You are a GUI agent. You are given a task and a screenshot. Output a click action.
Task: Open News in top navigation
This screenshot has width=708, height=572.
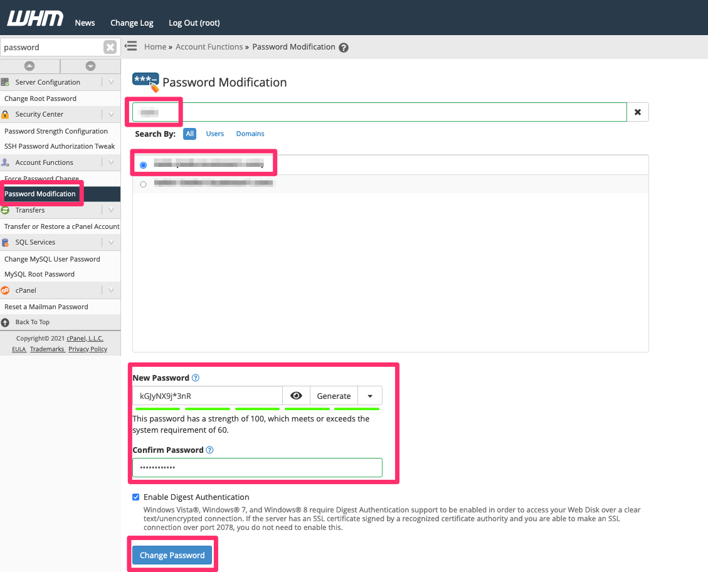85,23
